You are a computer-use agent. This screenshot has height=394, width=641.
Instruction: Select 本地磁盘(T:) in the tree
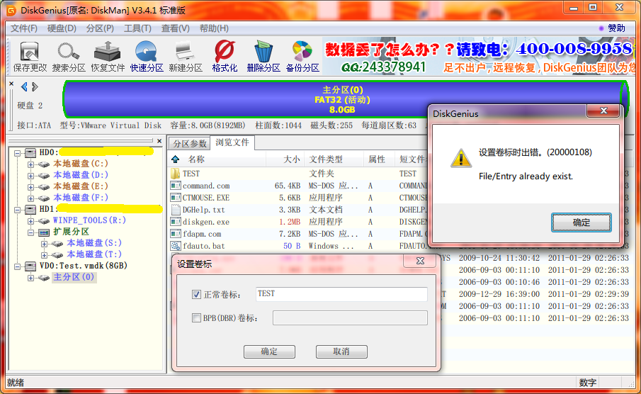pos(94,254)
